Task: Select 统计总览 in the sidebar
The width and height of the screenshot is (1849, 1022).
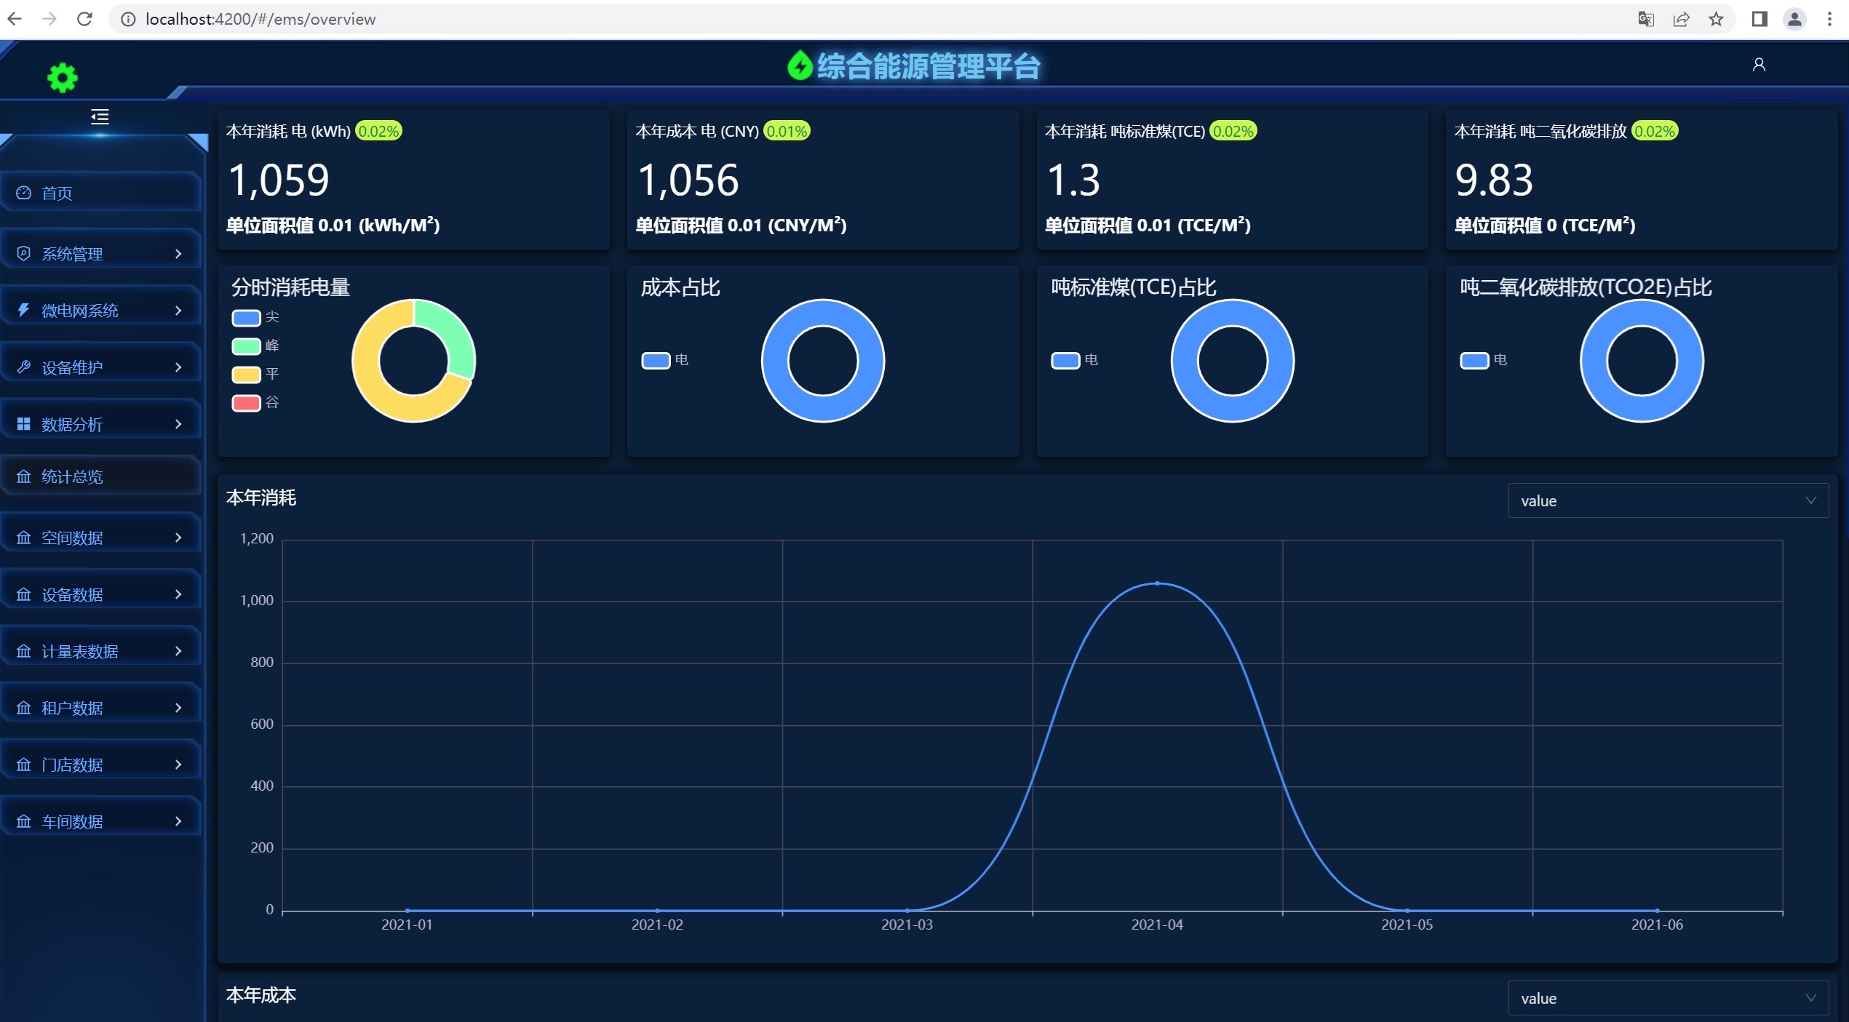Action: click(100, 476)
